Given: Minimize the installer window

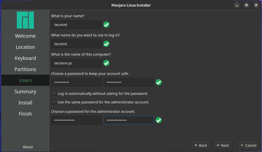Looking at the screenshot, I should click(x=237, y=5).
